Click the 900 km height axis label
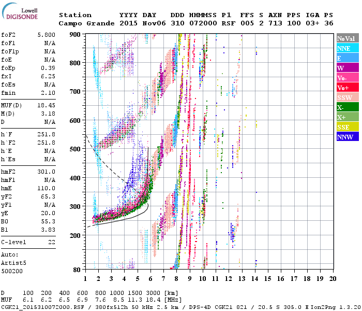 (x=75, y=35)
